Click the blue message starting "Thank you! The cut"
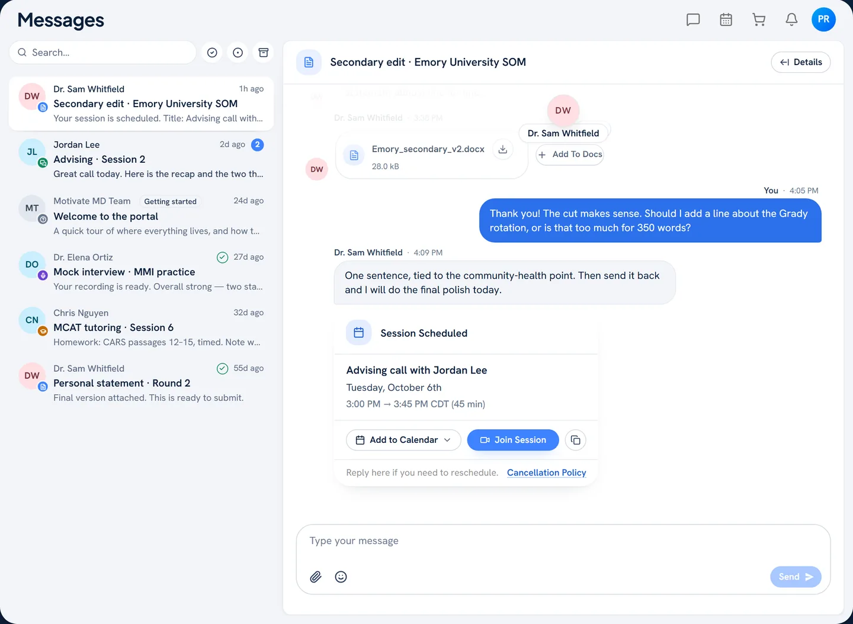This screenshot has width=853, height=624. pyautogui.click(x=650, y=221)
